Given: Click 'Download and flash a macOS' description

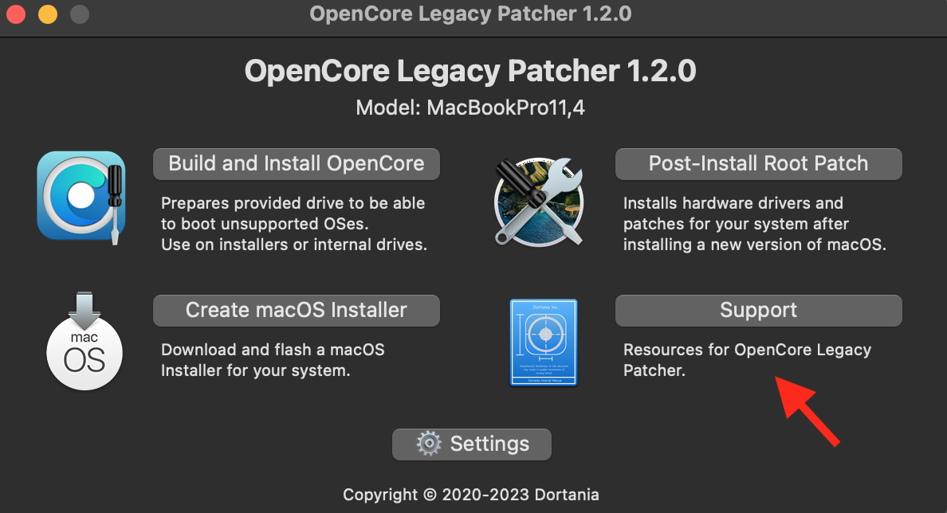Looking at the screenshot, I should (x=273, y=350).
